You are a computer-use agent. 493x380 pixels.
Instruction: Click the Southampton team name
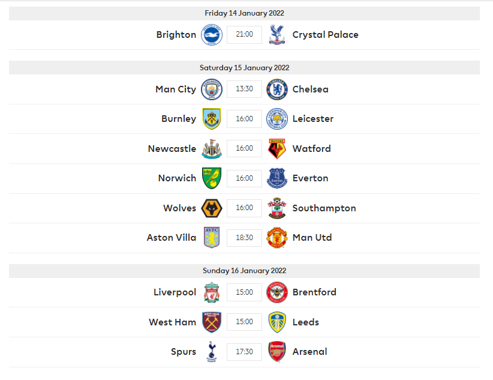[324, 208]
